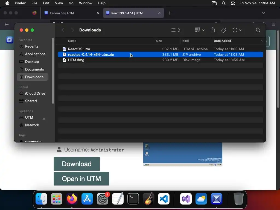280x210 pixels.
Task: Open the View menu
Action: [x=59, y=3]
